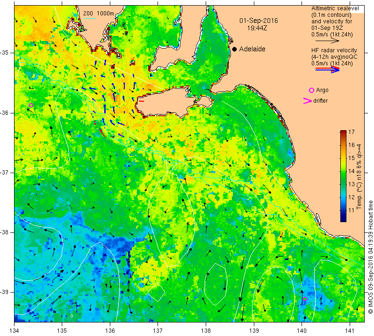Click the magenta drifter arrowhead in legend
This screenshot has width=374, height=336.
point(308,101)
